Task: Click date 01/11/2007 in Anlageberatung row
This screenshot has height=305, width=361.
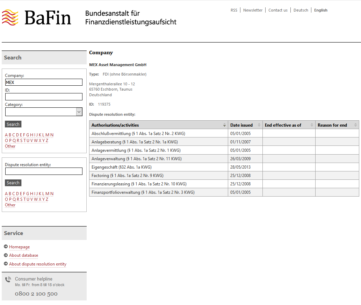Action: 240,142
